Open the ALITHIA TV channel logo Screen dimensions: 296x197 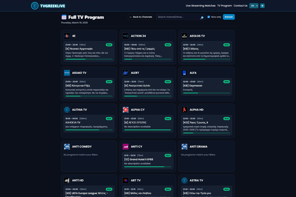click(67, 110)
